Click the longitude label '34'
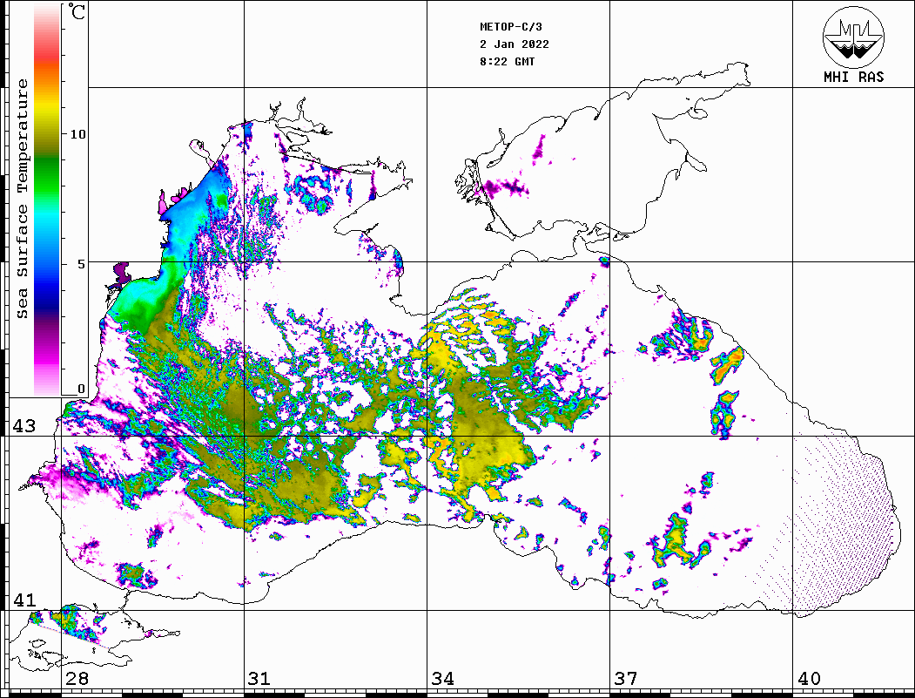This screenshot has width=915, height=698. (442, 678)
